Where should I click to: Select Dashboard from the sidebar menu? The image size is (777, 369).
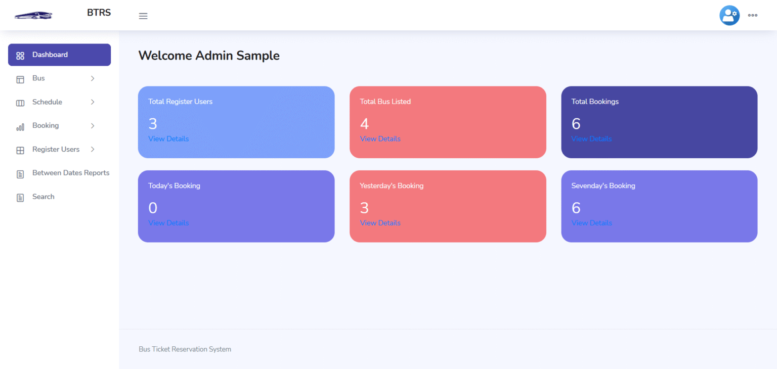pyautogui.click(x=50, y=55)
